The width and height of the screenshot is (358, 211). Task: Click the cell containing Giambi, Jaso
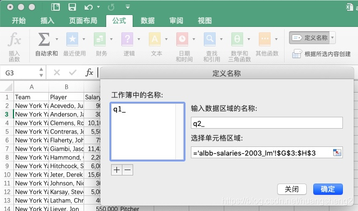point(66,149)
